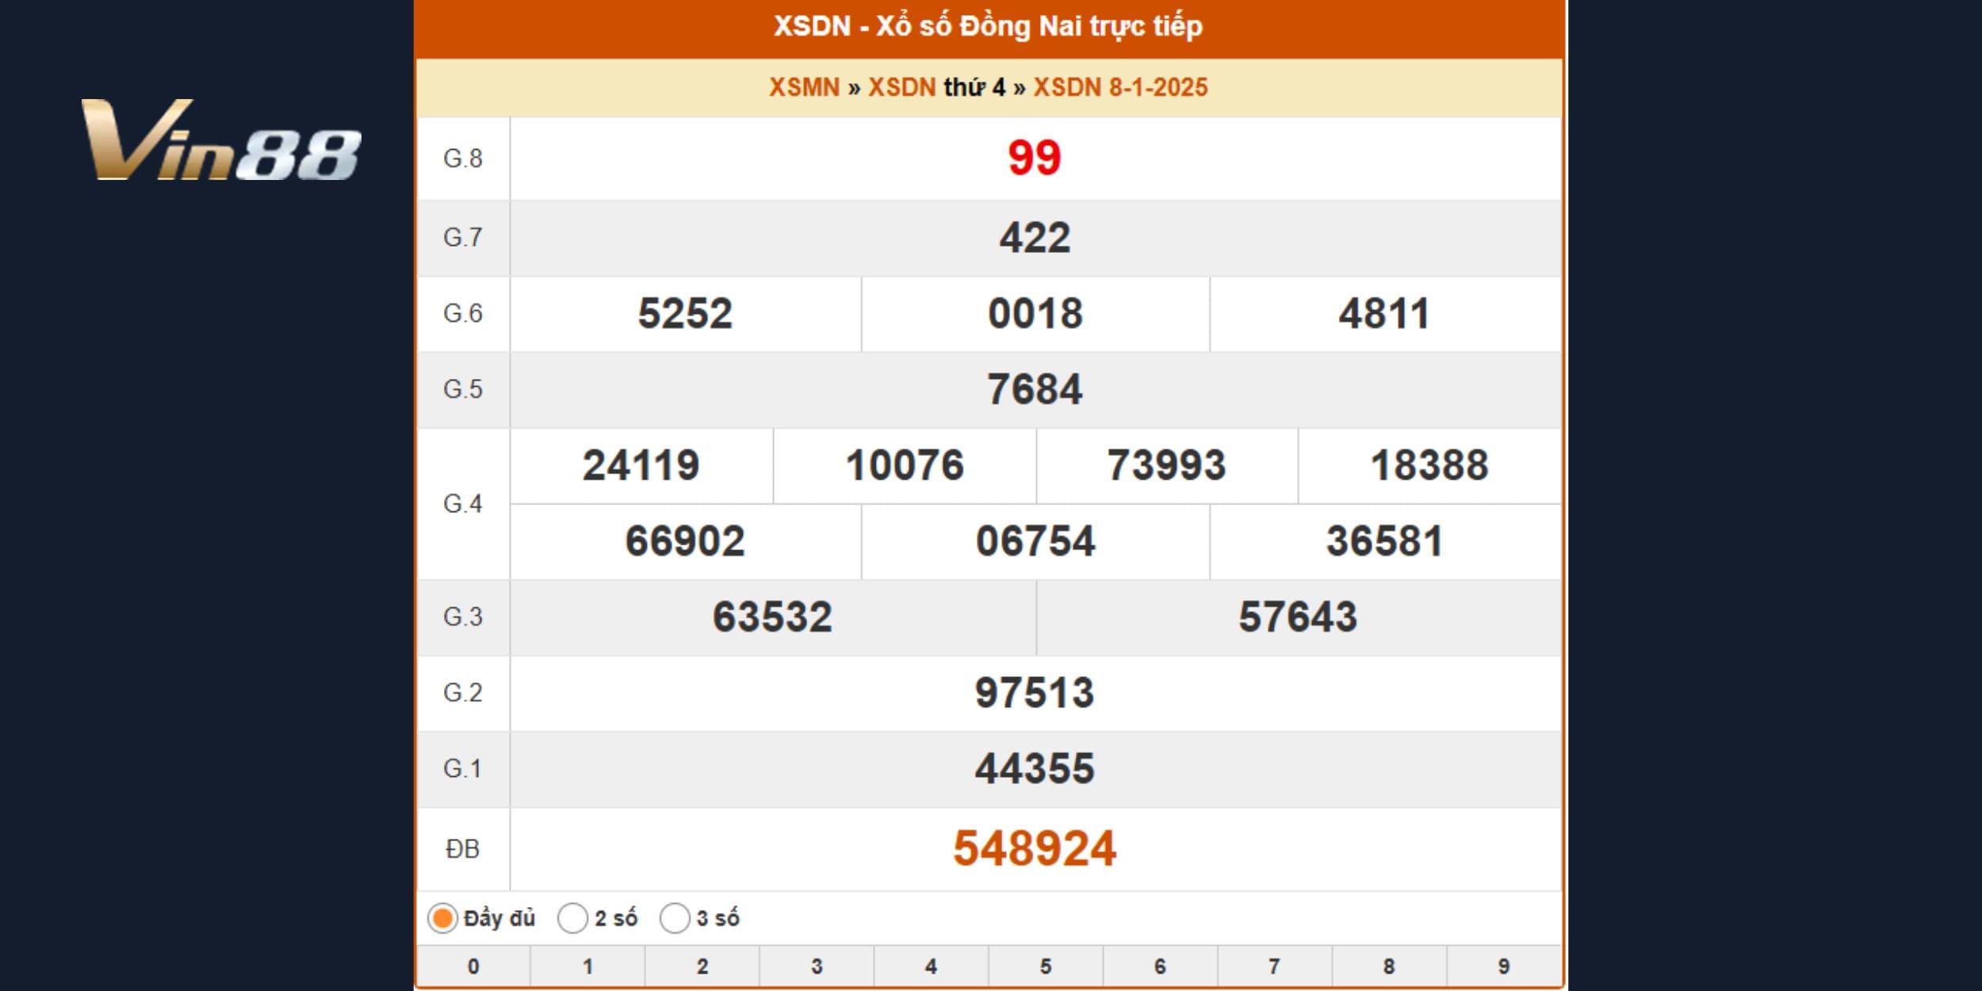Filter results by digit 6
The width and height of the screenshot is (1982, 991).
click(1160, 966)
